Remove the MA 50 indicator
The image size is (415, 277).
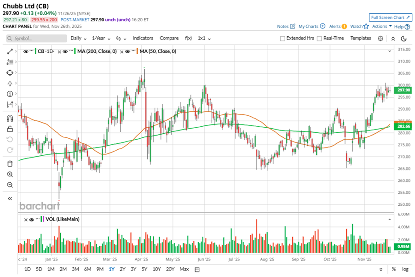[122, 52]
